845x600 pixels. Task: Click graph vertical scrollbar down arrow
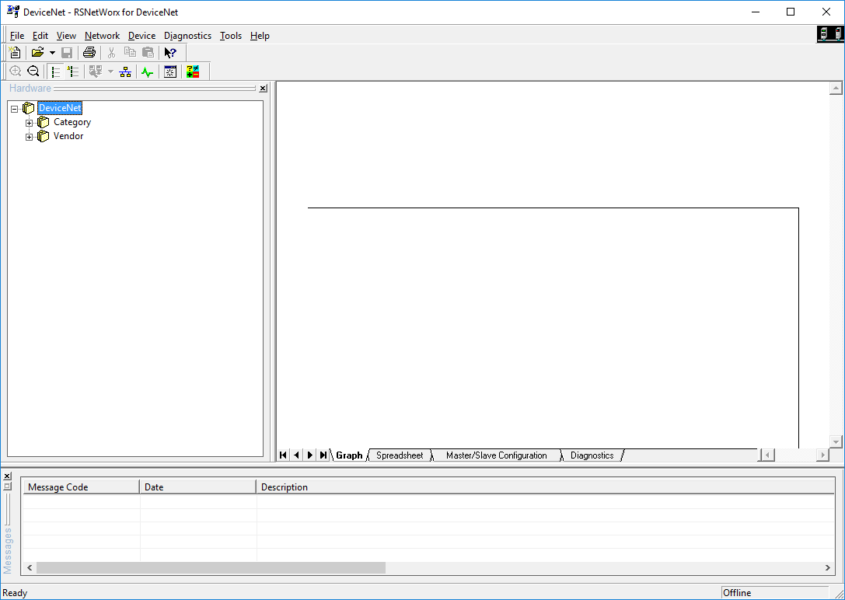point(836,441)
